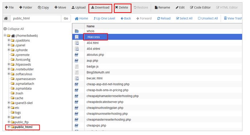Image resolution: width=250 pixels, height=135 pixels.
Task: Expand the .htpasswds folder
Action: [x=9, y=64]
